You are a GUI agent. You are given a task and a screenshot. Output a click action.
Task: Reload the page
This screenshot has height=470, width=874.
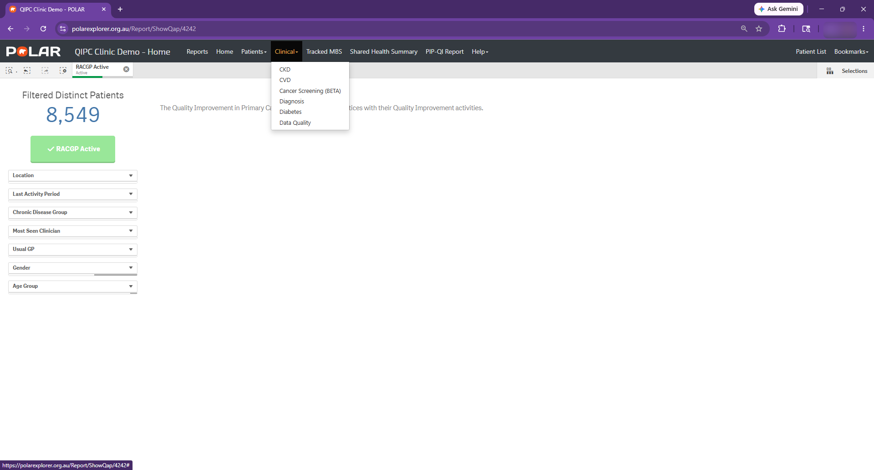pos(43,29)
